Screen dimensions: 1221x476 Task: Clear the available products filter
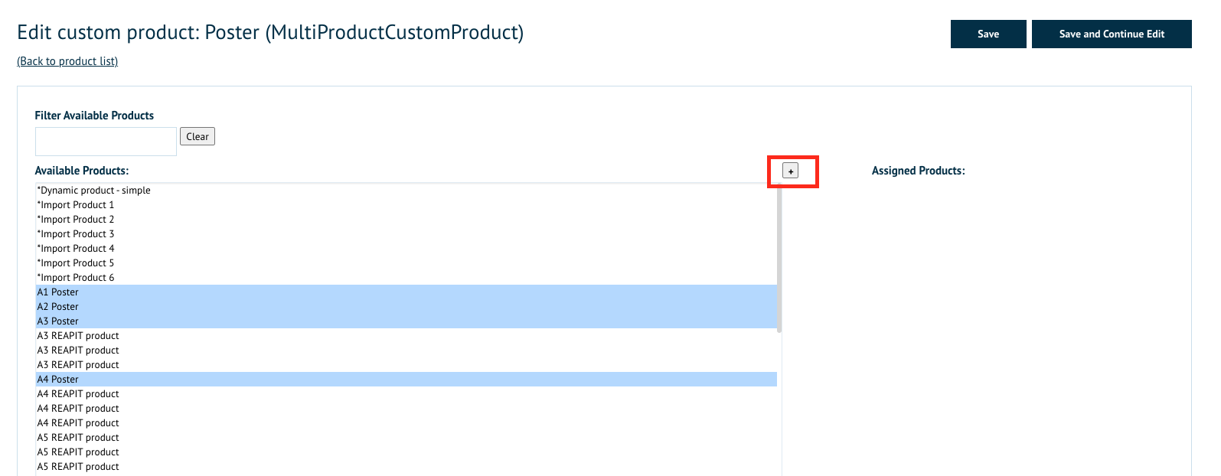(x=197, y=137)
